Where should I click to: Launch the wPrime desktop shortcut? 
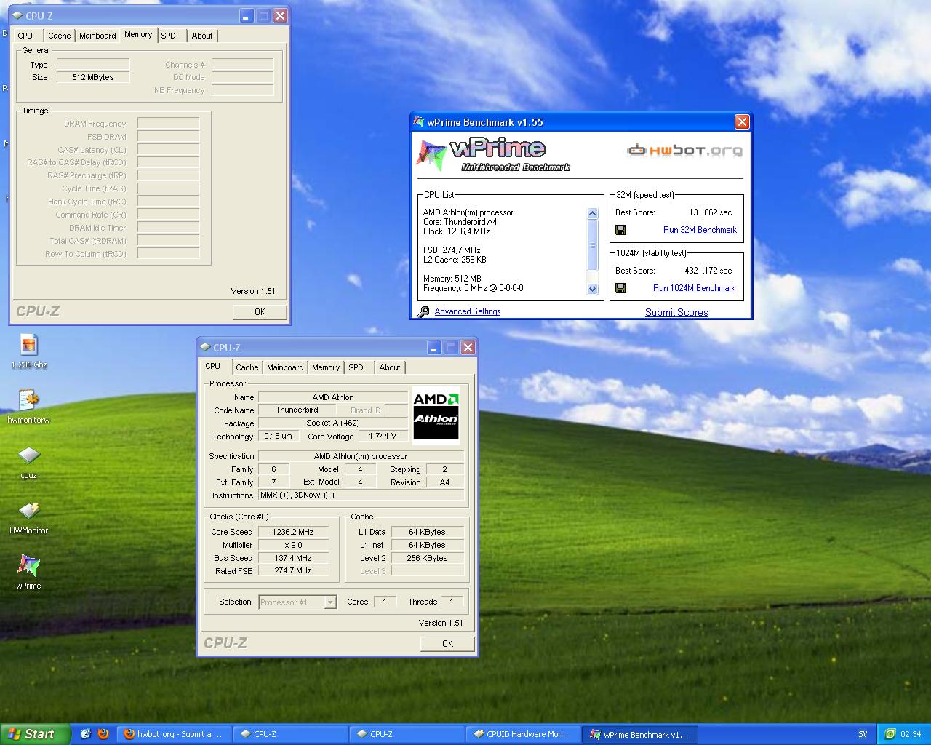click(x=29, y=572)
